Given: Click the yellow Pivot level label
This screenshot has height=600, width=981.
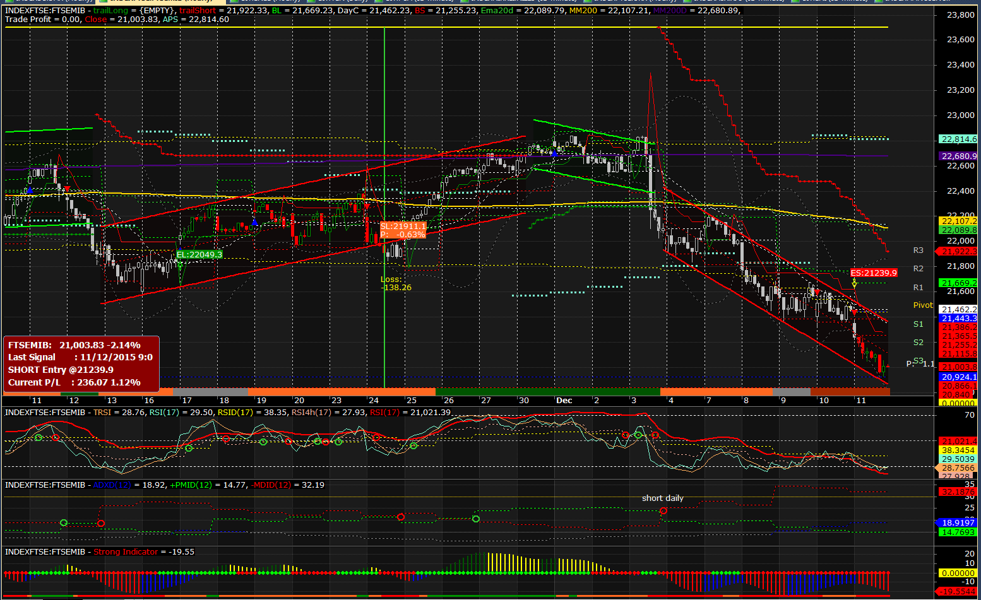Looking at the screenshot, I should coord(923,305).
